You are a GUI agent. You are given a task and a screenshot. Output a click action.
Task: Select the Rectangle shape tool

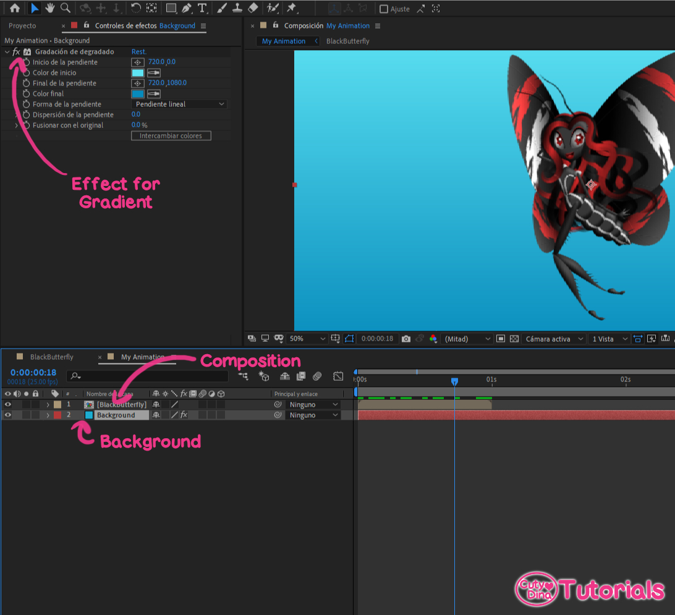tap(171, 8)
